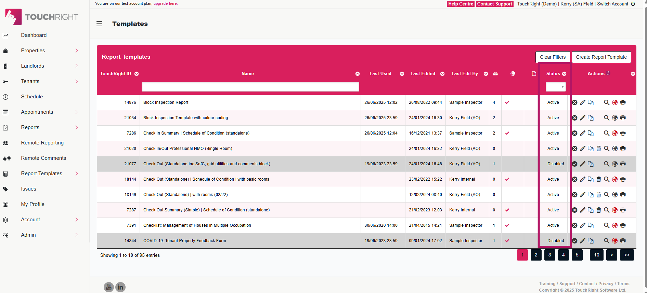The width and height of the screenshot is (647, 293).
Task: Enable the disabled COVID-19 Feedback Form template
Action: (x=574, y=241)
